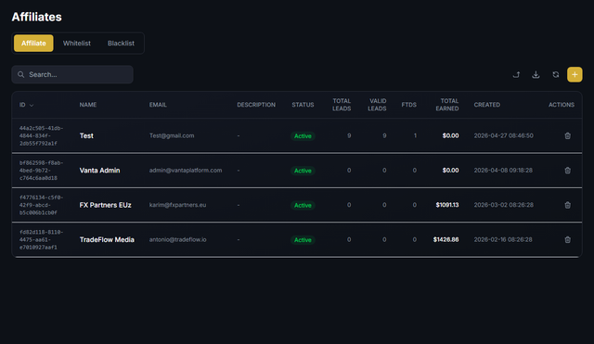This screenshot has height=344, width=594.
Task: Switch to the Whitelist tab
Action: pos(76,44)
